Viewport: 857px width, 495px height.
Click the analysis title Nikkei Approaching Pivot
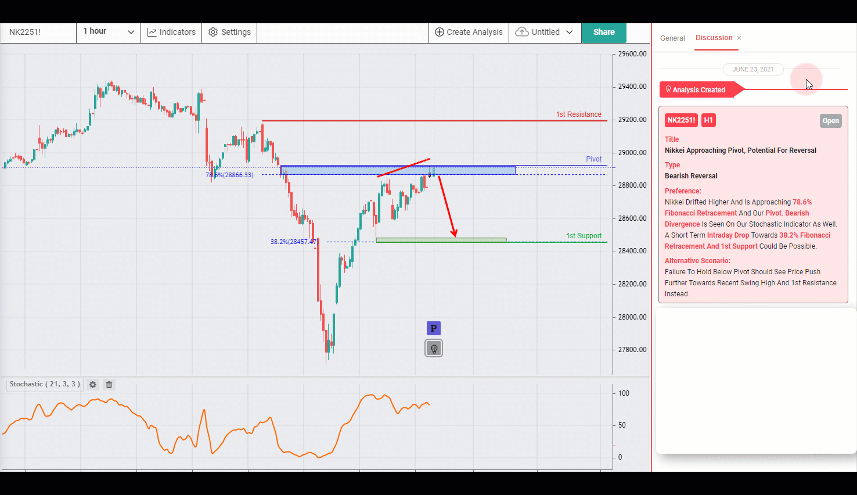tap(740, 150)
